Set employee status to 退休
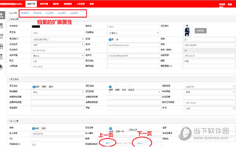 [x=48, y=87]
